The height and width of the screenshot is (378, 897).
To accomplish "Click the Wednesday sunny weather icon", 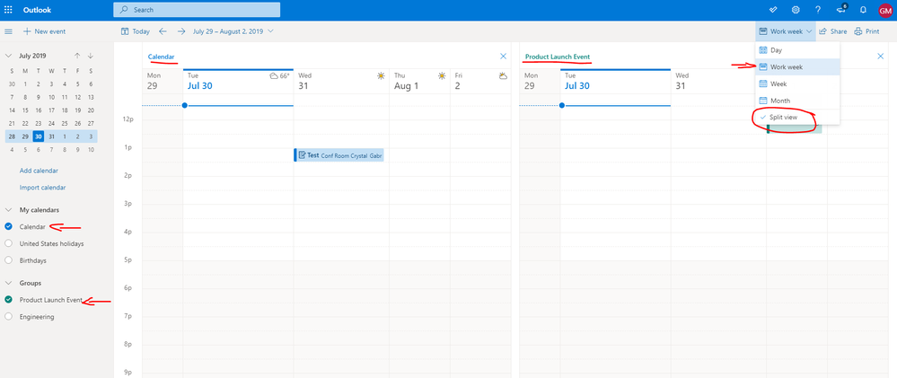I will pos(381,75).
